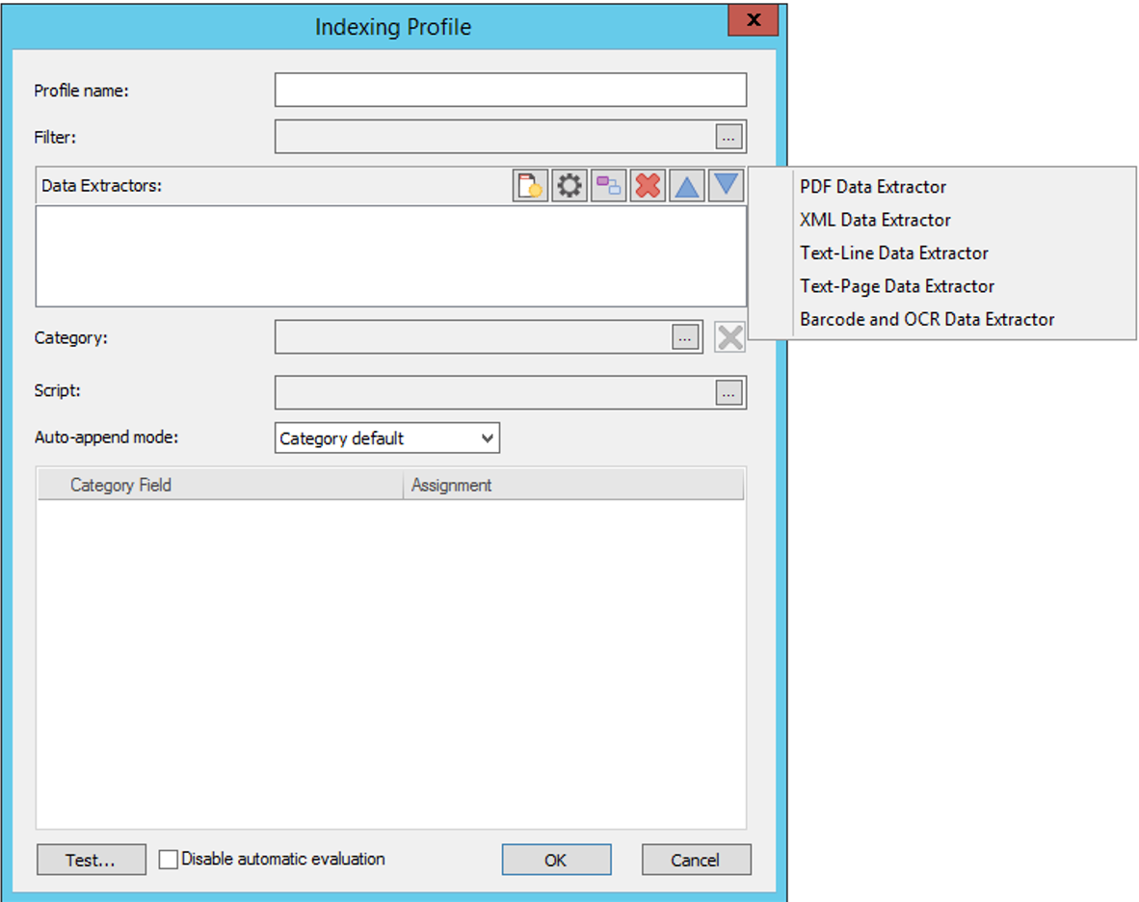Add a new data extractor
This screenshot has width=1139, height=902.
tap(529, 185)
